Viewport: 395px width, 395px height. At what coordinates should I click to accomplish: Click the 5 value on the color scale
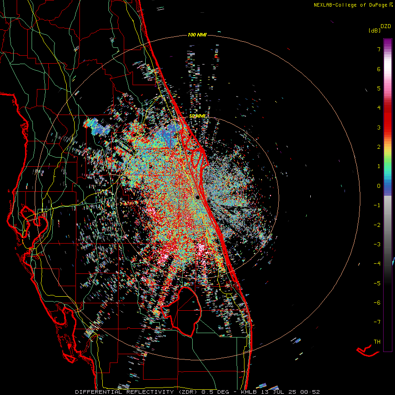click(x=379, y=88)
